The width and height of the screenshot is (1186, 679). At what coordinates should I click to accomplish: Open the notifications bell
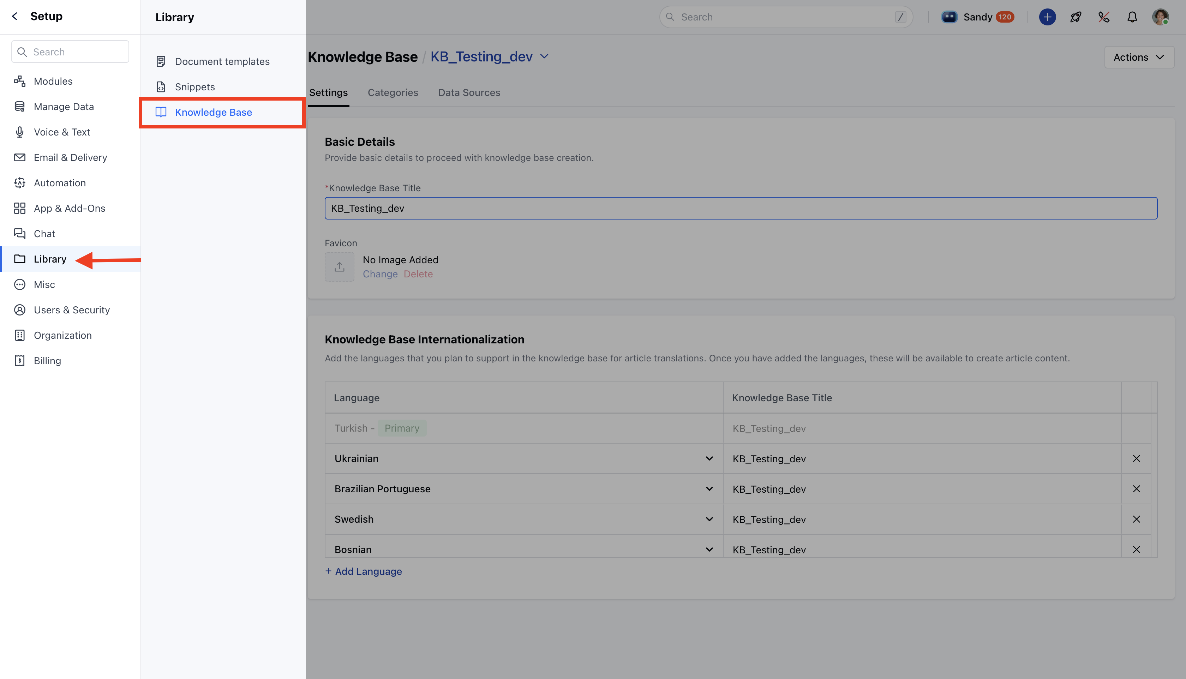(x=1132, y=17)
